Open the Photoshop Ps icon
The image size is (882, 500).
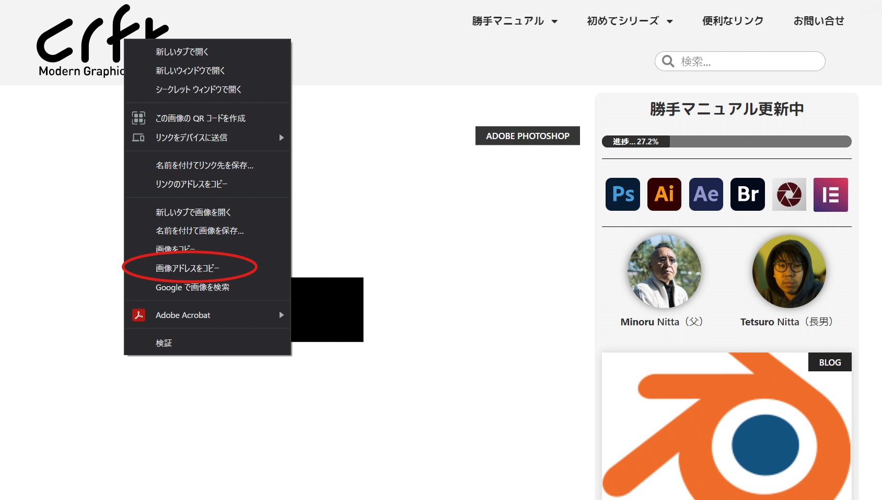click(x=623, y=194)
